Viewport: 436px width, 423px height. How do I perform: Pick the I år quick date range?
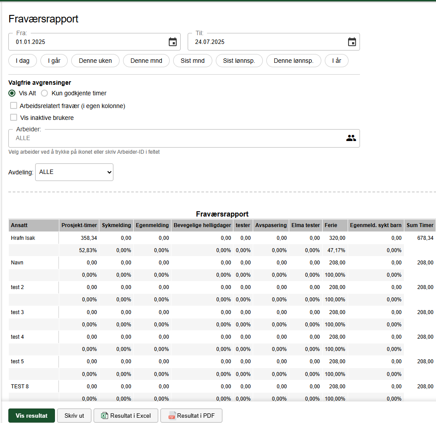(x=337, y=61)
